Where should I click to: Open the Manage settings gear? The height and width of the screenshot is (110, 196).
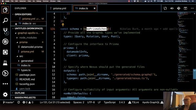5,94
